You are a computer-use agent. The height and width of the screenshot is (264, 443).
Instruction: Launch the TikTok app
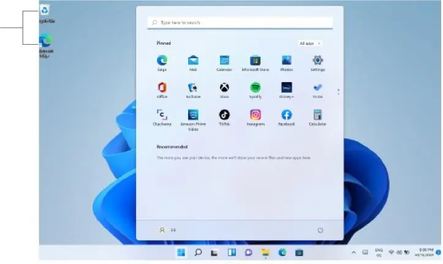[x=224, y=118]
